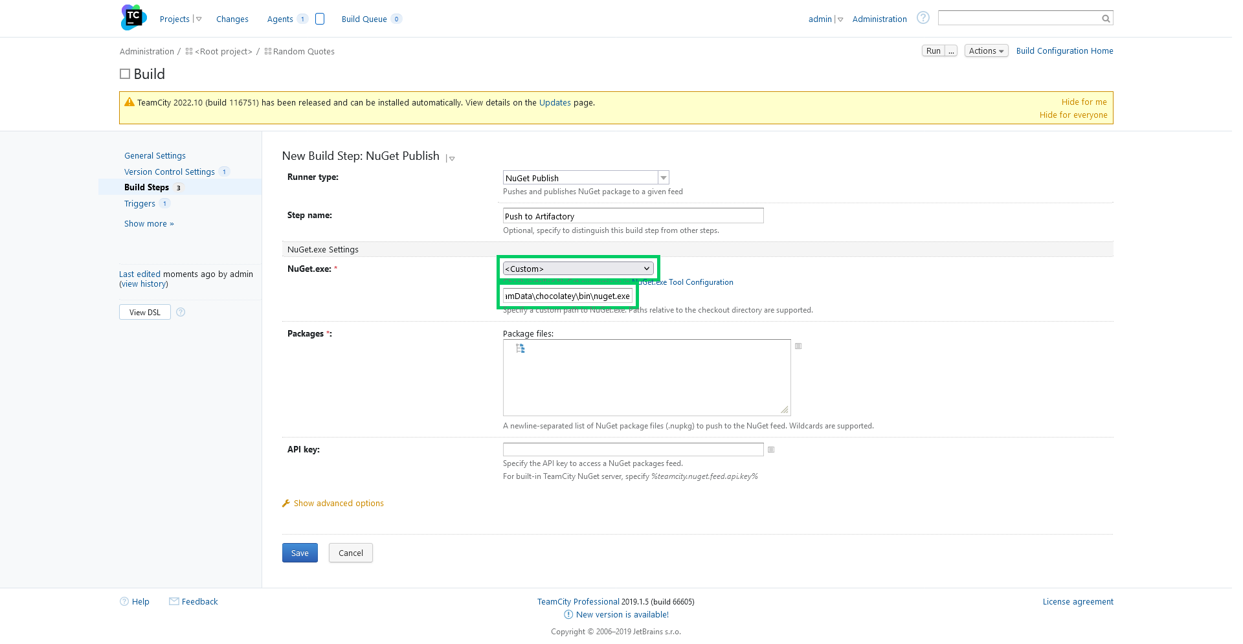The width and height of the screenshot is (1243, 644).
Task: Open the view history link
Action: click(144, 283)
